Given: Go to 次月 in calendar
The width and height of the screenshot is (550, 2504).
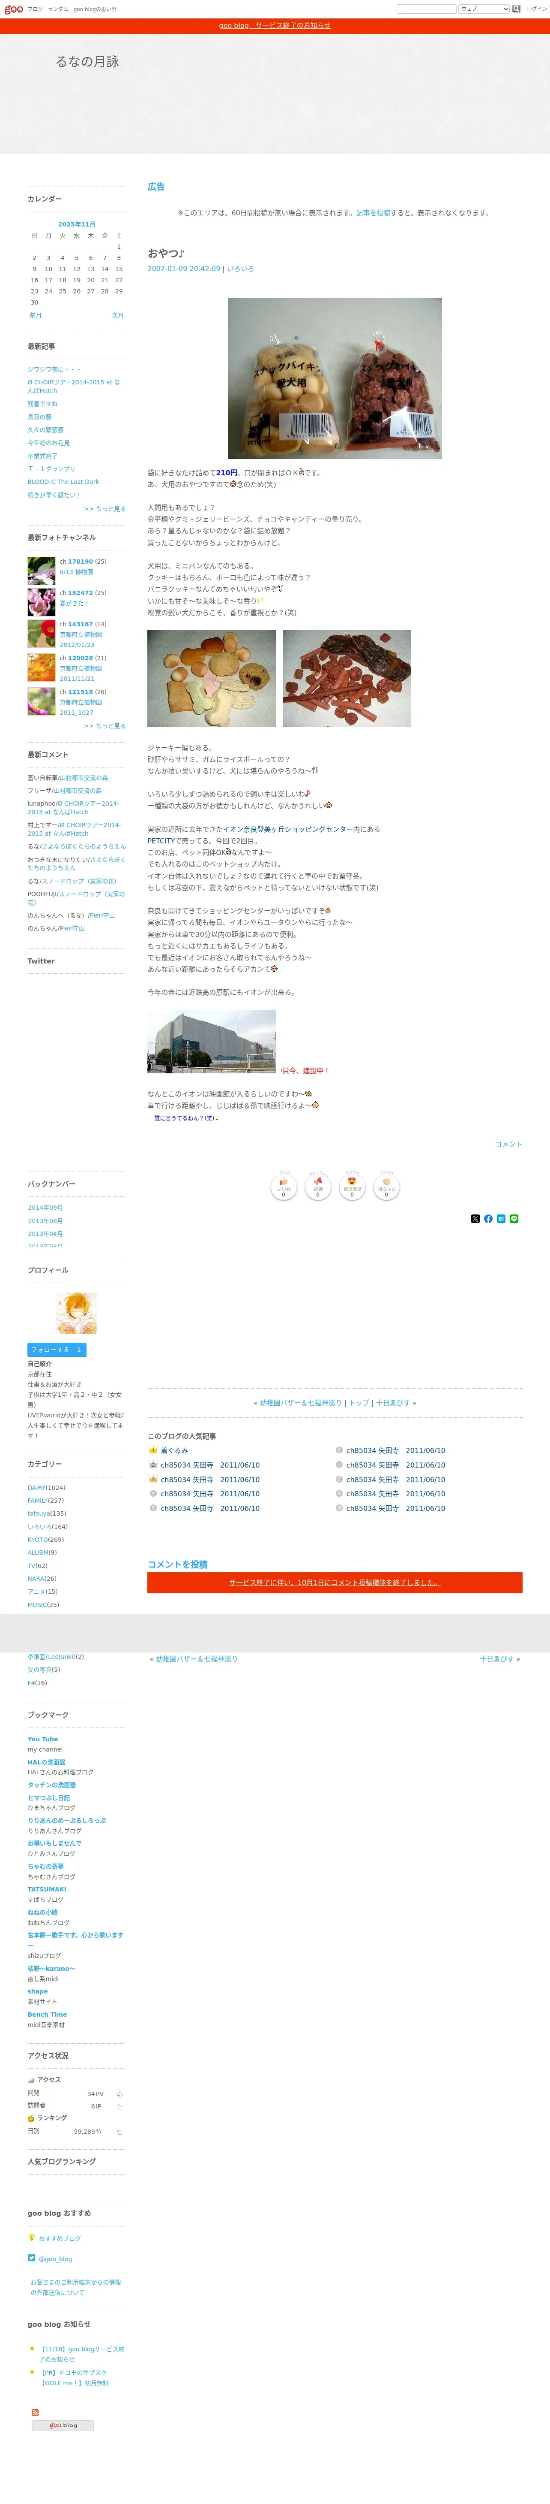Looking at the screenshot, I should (117, 315).
